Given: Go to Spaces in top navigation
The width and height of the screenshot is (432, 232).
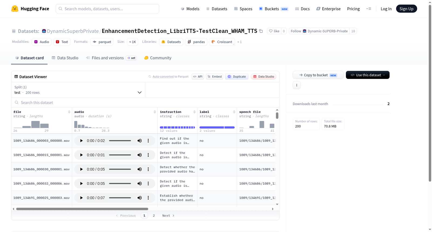Looking at the screenshot, I should pyautogui.click(x=243, y=9).
